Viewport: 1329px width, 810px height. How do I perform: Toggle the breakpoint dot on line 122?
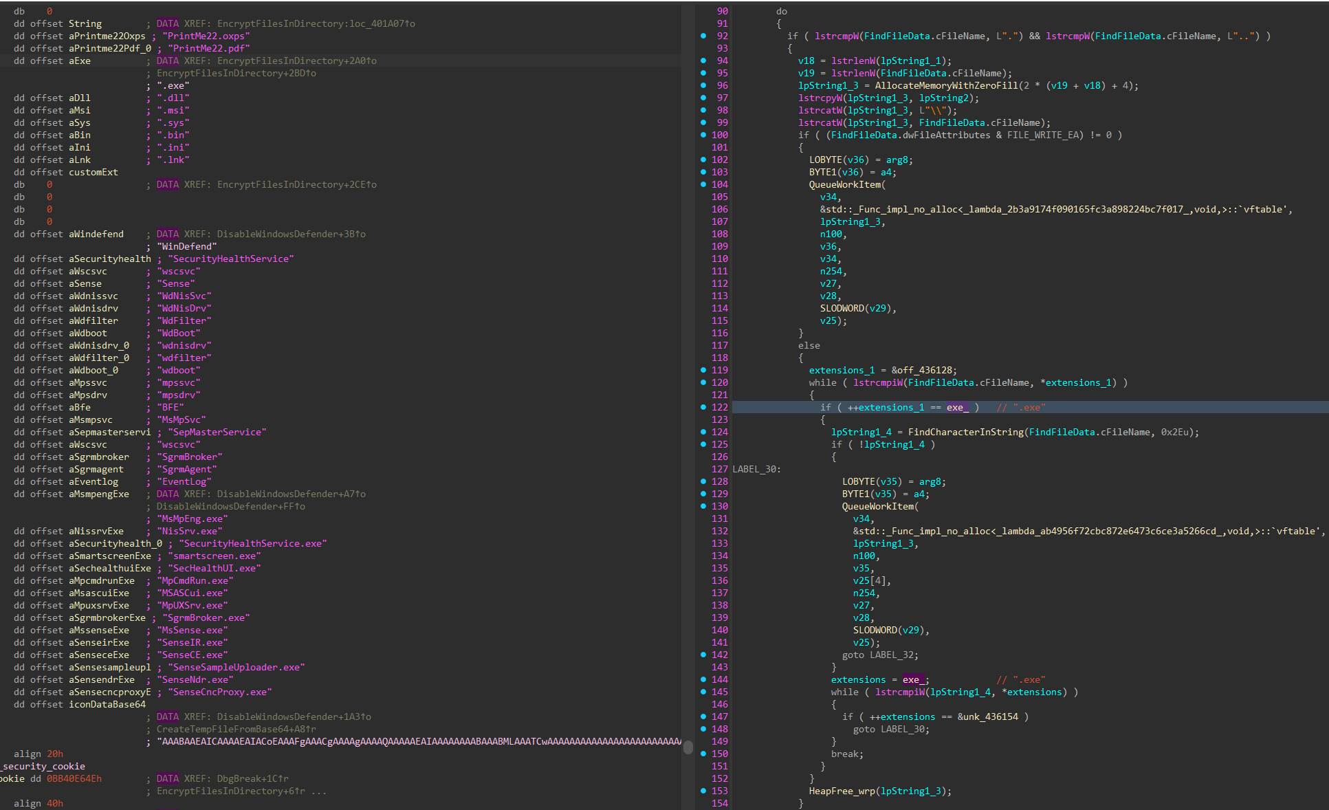pos(703,407)
